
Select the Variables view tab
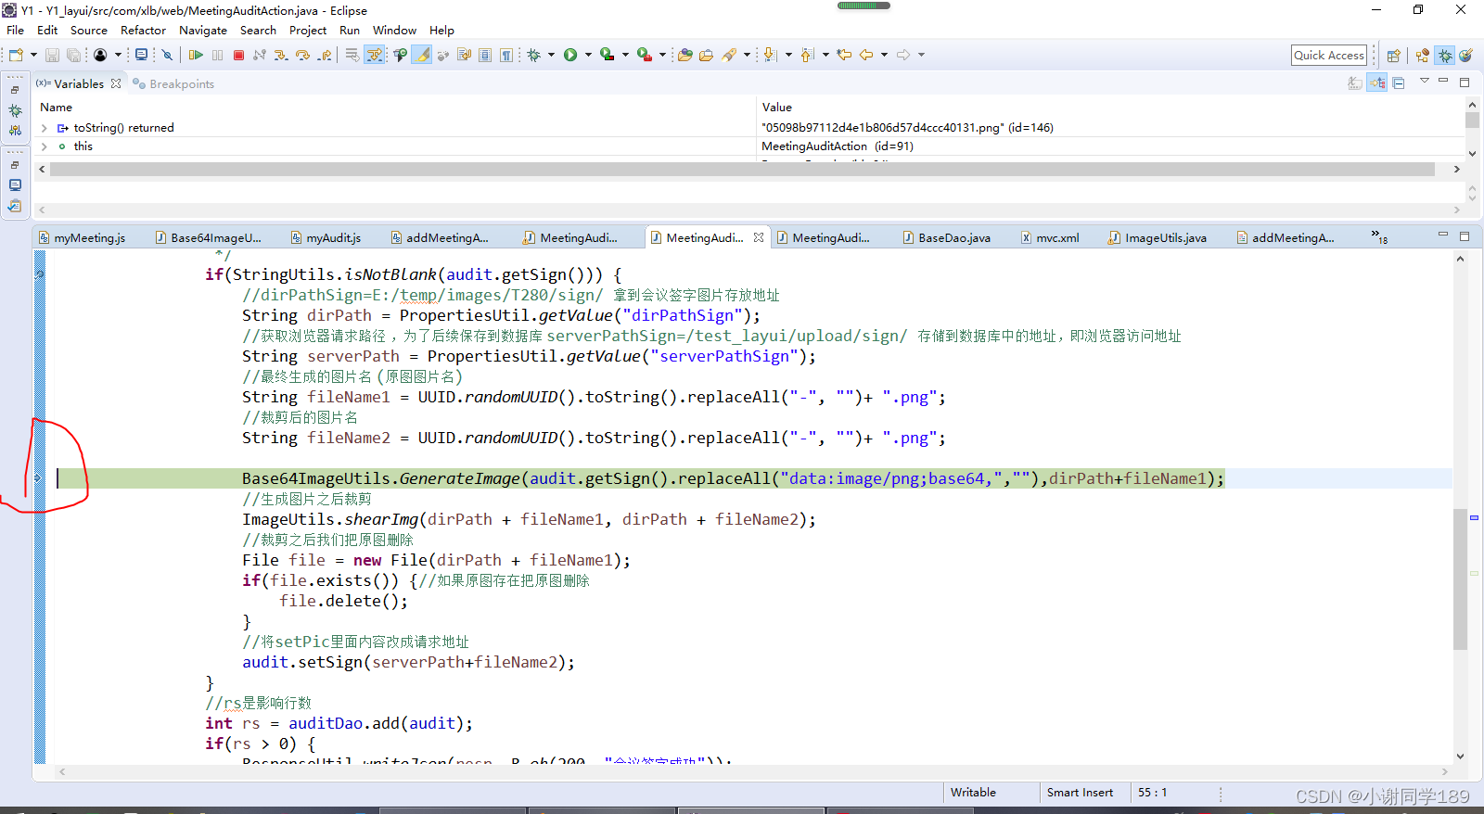coord(78,83)
